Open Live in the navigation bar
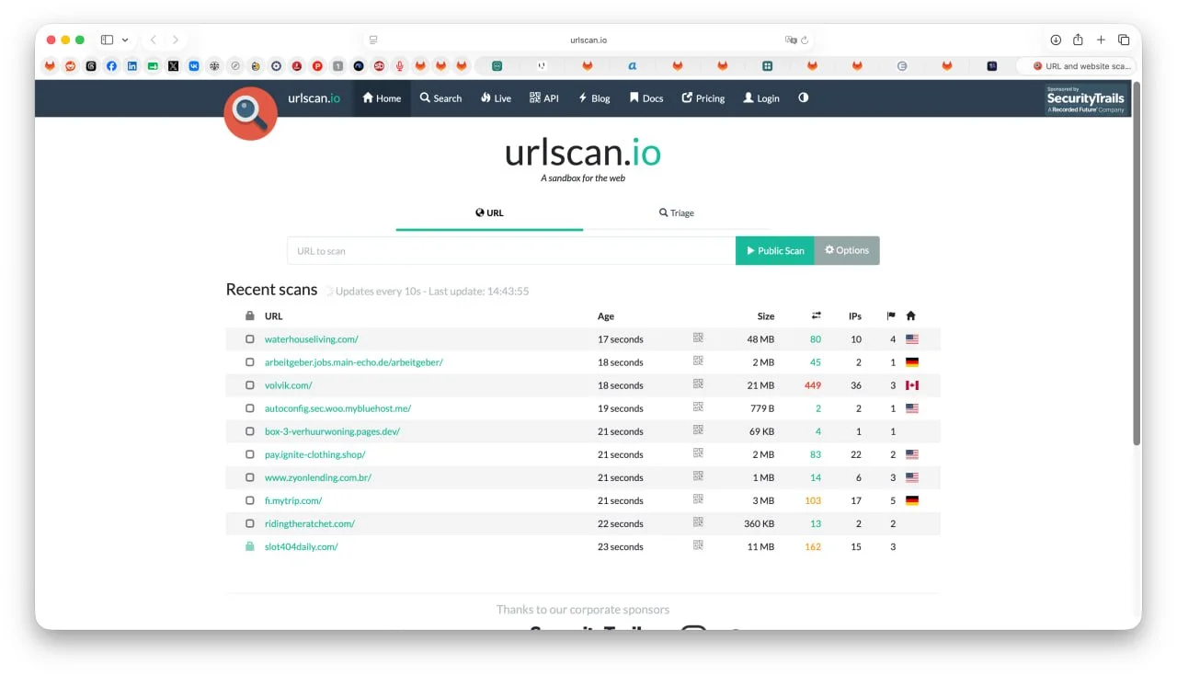 point(496,97)
